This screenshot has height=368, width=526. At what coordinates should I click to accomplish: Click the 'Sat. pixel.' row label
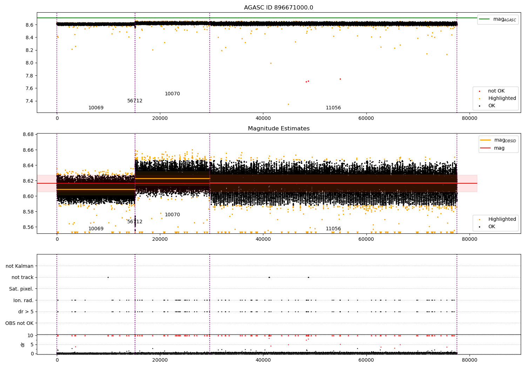point(21,289)
